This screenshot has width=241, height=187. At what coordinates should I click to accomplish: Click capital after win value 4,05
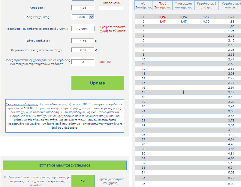pyautogui.click(x=231, y=130)
